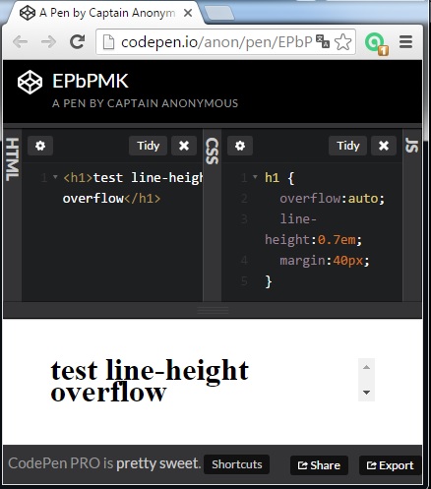Close the HTML editor panel
Image resolution: width=431 pixels, height=489 pixels.
[x=184, y=146]
